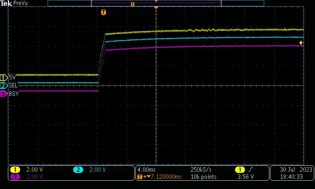Image resolution: width=315 pixels, height=189 pixels.
Task: Click channel 1 scale value 2.00 V
Action: coord(35,170)
